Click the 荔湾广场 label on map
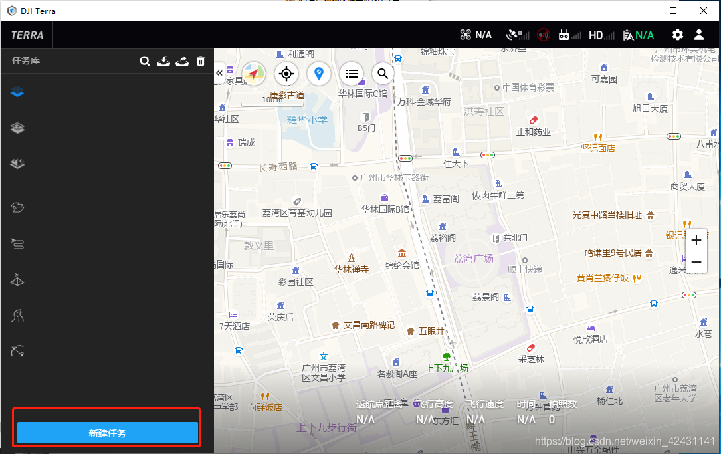This screenshot has width=721, height=454. tap(473, 259)
